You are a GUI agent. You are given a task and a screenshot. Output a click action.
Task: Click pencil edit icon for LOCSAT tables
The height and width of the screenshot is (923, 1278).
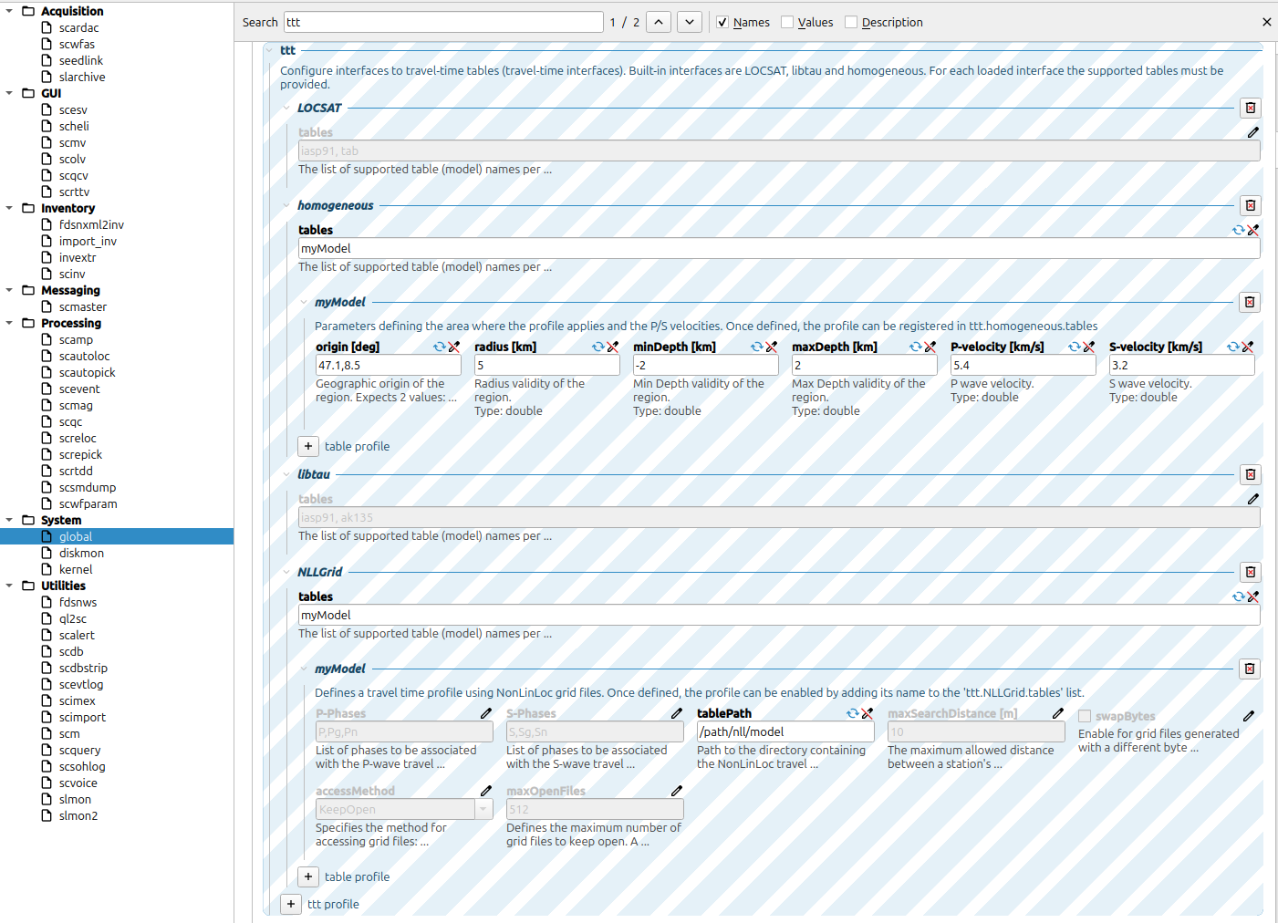[x=1252, y=132]
